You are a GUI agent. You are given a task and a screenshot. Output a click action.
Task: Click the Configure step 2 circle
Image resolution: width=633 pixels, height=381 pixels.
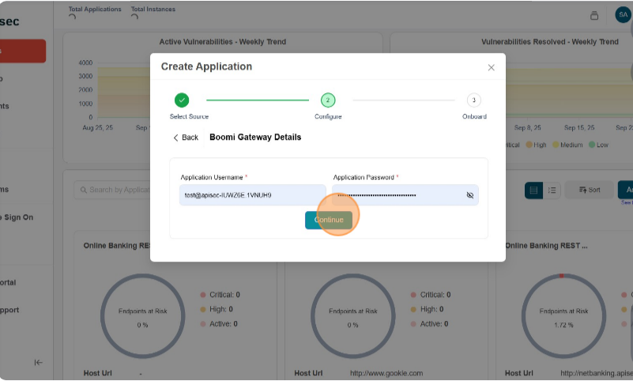tap(328, 100)
